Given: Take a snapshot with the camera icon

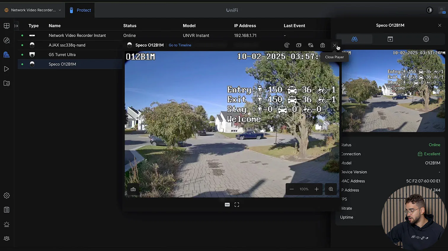Looking at the screenshot, I should 322,45.
